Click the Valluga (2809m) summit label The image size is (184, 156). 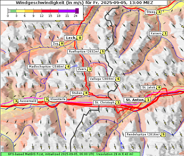[102, 79]
